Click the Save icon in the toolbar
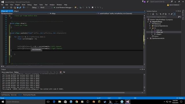Image resolution: width=185 pixels, height=104 pixels. tap(18, 8)
